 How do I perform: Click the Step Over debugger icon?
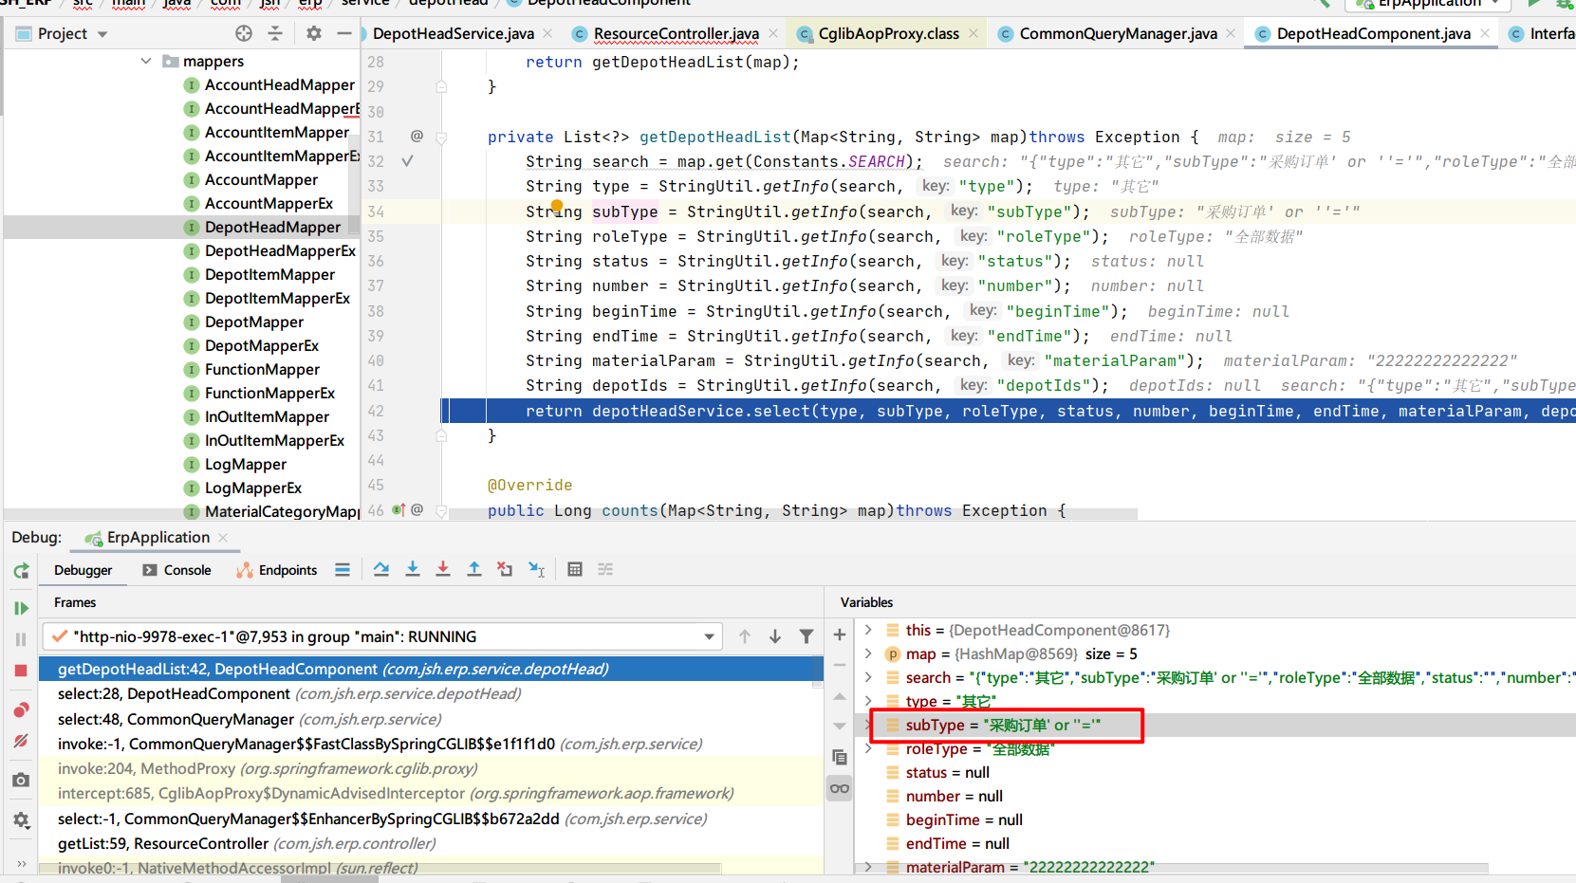(x=381, y=569)
